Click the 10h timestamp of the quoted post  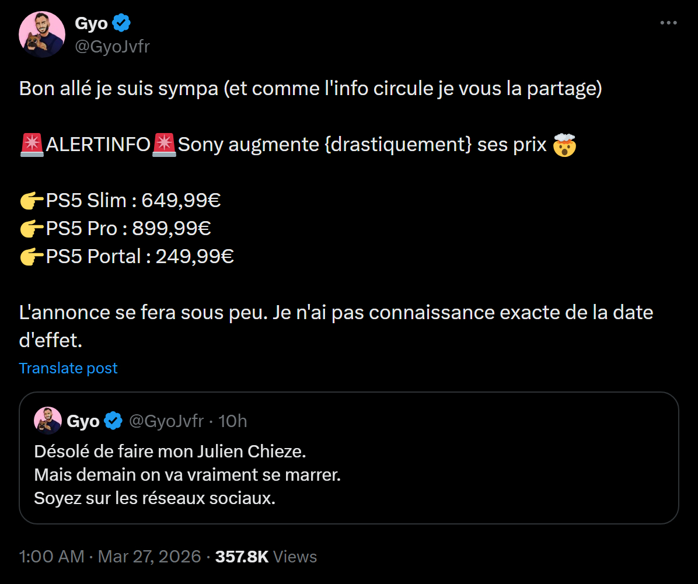tap(233, 421)
